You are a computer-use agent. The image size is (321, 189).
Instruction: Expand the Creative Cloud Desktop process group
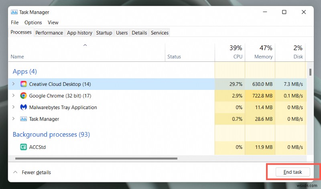pos(14,84)
